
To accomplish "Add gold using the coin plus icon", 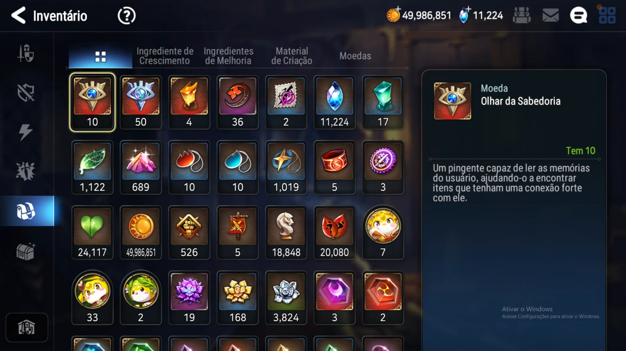I will click(394, 15).
